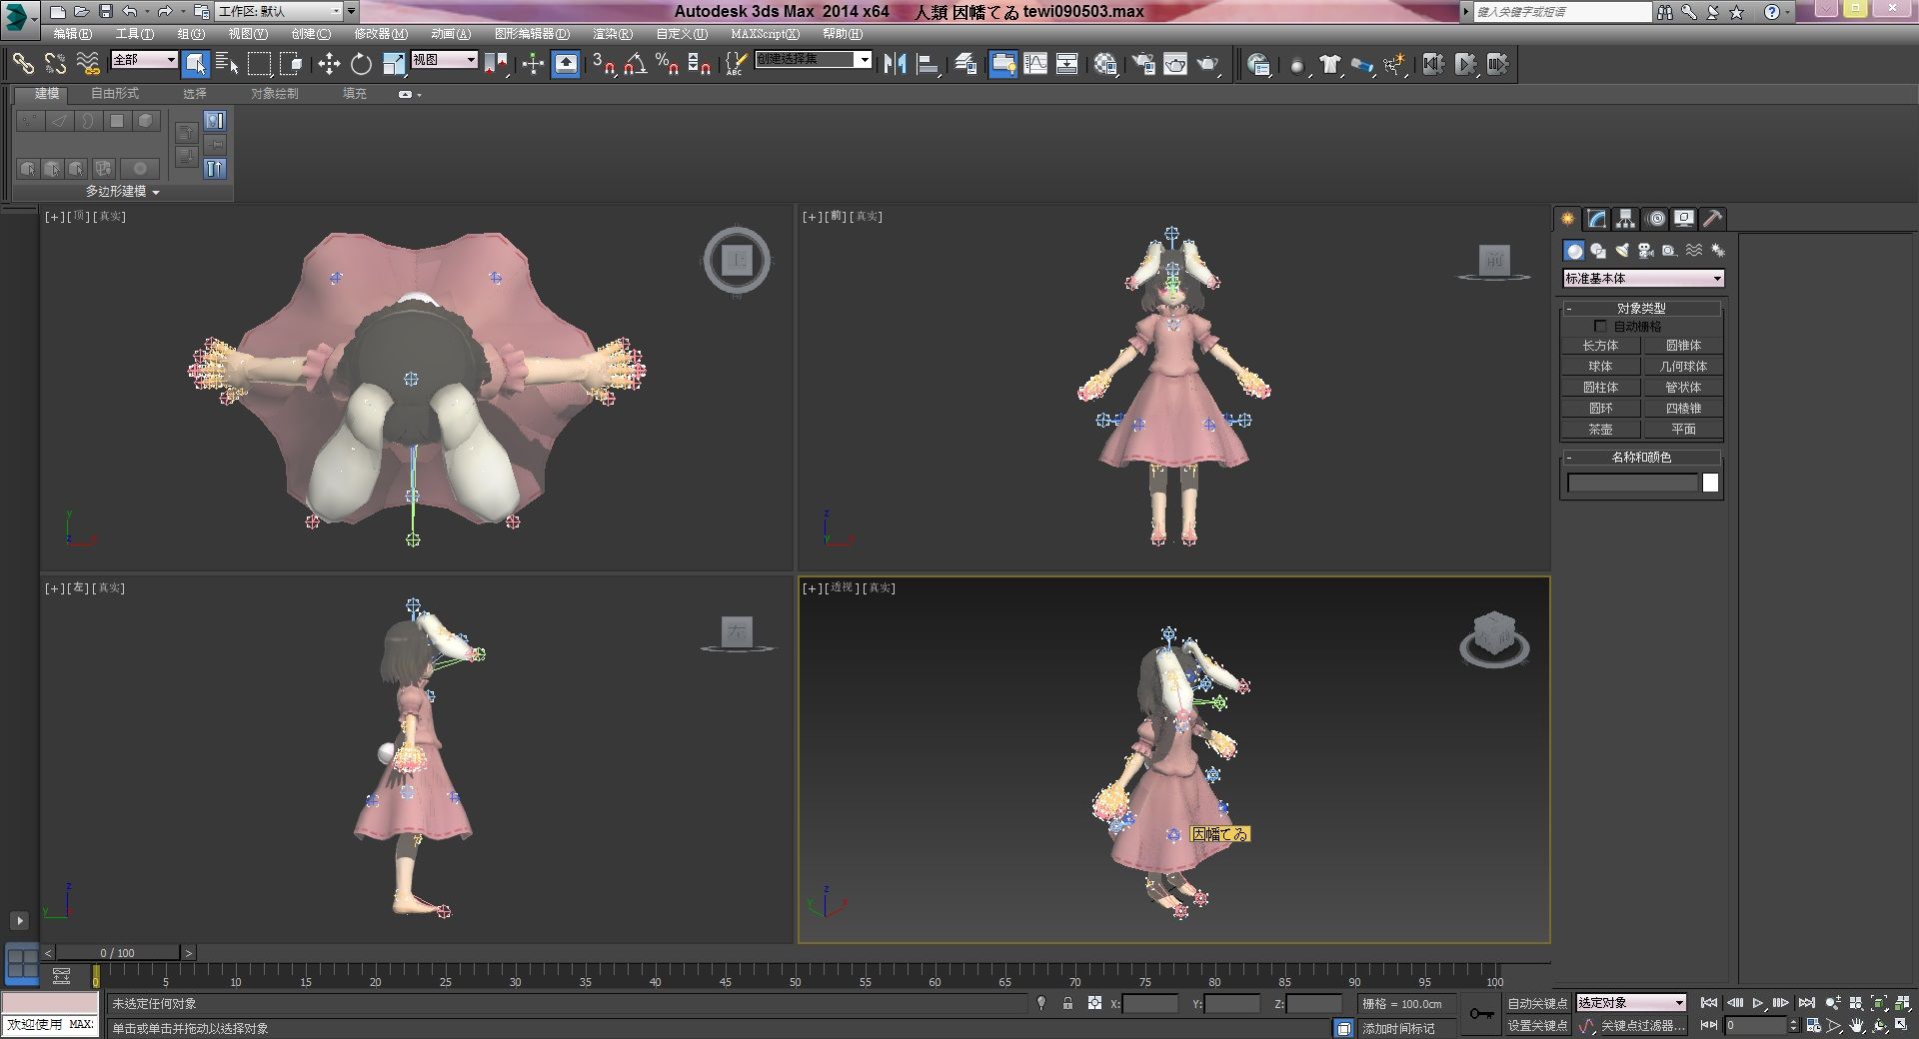Open 工具(T) menu
Image resolution: width=1919 pixels, height=1039 pixels.
(135, 34)
